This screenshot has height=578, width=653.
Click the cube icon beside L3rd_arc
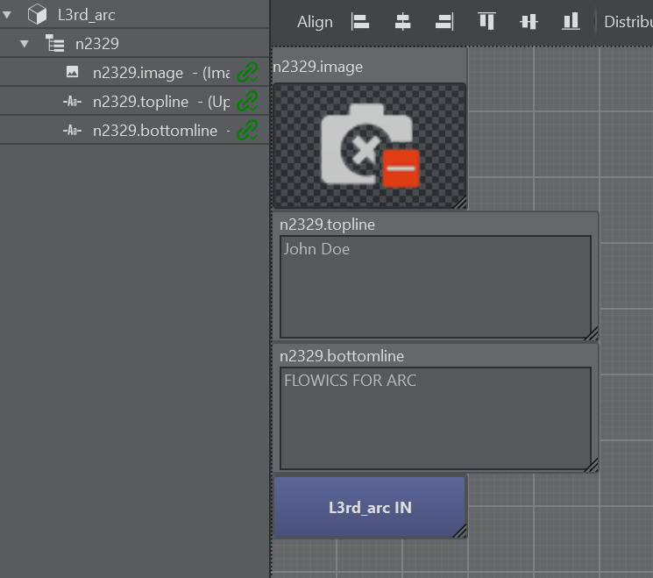37,15
